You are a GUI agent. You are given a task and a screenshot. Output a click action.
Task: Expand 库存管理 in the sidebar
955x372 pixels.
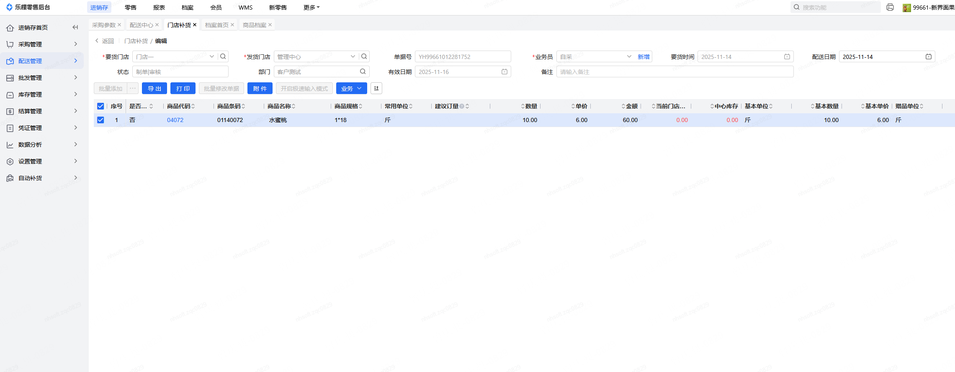point(42,94)
